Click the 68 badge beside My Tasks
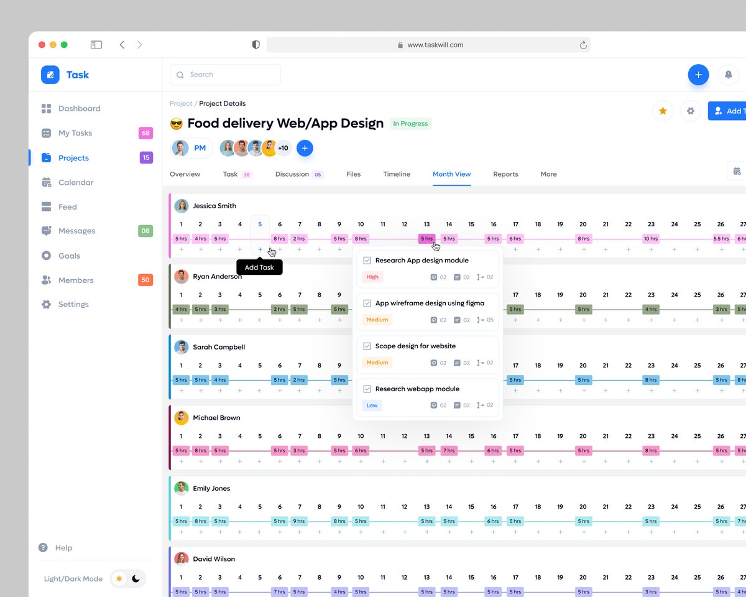 (x=145, y=133)
